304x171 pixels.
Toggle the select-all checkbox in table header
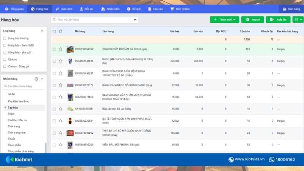point(54,31)
